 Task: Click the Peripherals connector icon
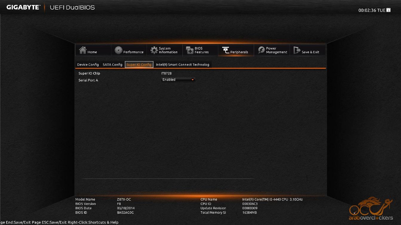coord(225,50)
